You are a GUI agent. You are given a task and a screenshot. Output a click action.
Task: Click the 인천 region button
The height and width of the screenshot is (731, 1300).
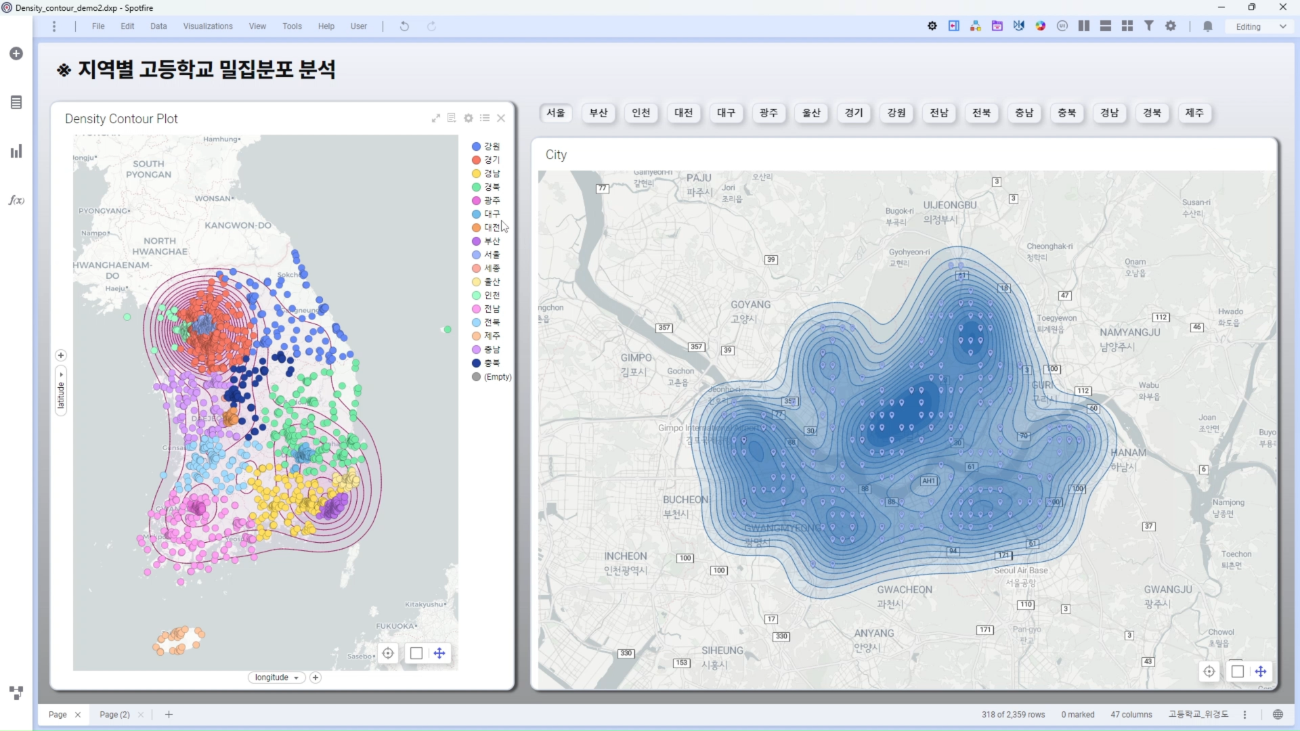pyautogui.click(x=641, y=113)
